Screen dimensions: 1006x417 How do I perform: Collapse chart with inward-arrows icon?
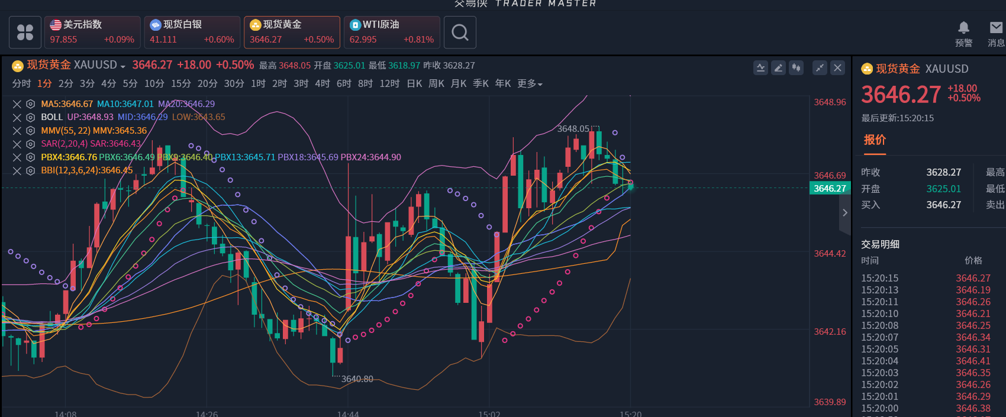tap(820, 68)
